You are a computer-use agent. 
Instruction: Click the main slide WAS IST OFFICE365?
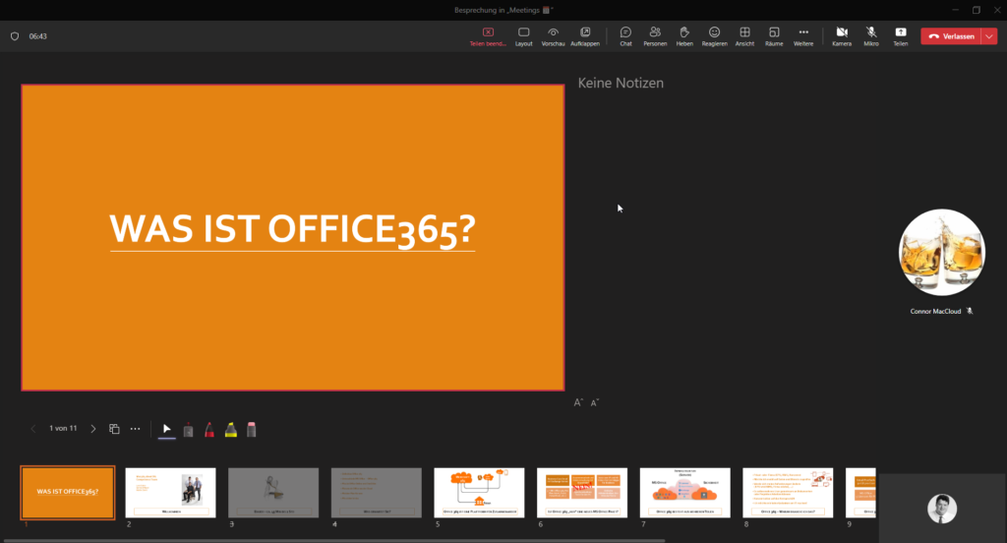(293, 237)
